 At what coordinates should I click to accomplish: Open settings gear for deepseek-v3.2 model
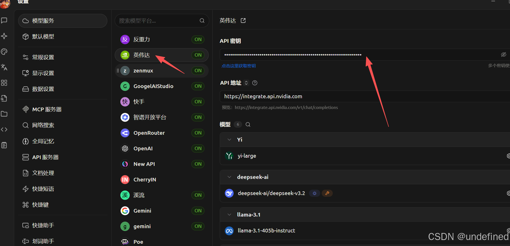[x=508, y=193]
